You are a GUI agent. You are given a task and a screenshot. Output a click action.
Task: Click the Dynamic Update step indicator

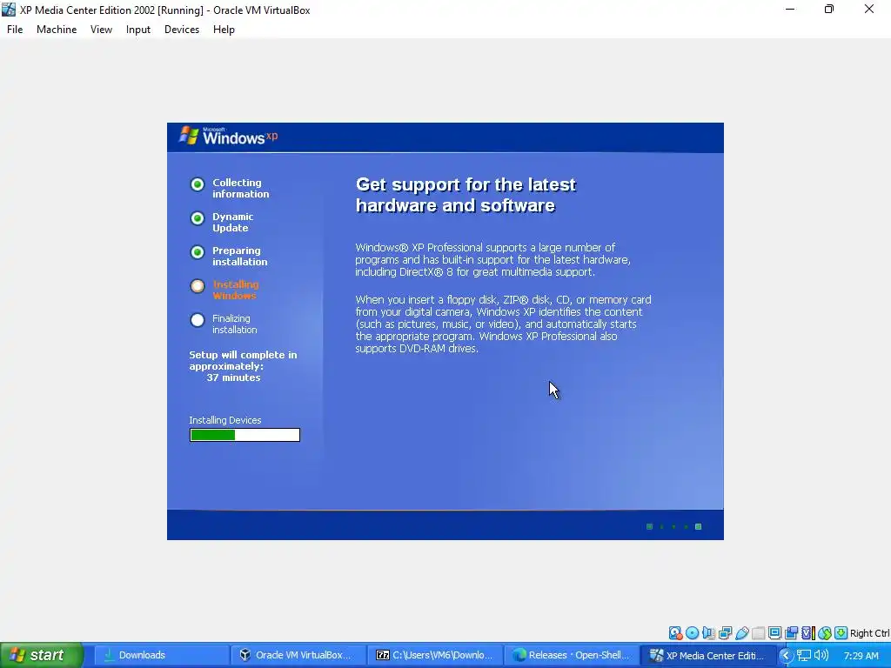coord(198,218)
